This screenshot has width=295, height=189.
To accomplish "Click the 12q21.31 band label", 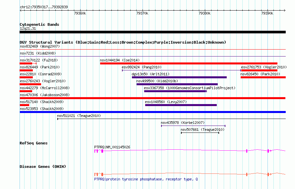I will click(28, 28).
